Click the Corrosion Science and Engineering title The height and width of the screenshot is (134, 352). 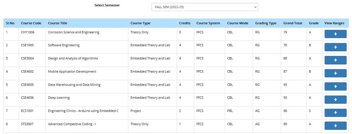(74, 32)
